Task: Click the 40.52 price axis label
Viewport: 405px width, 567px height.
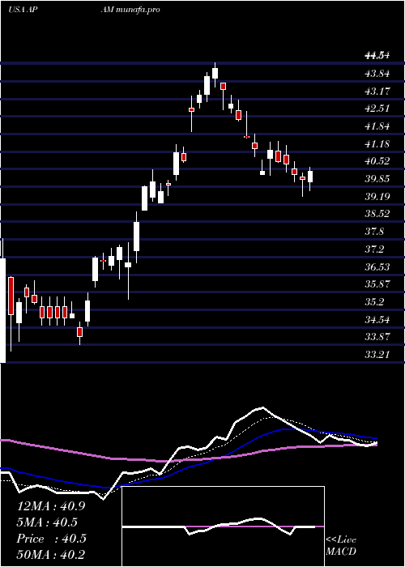Action: [x=377, y=161]
